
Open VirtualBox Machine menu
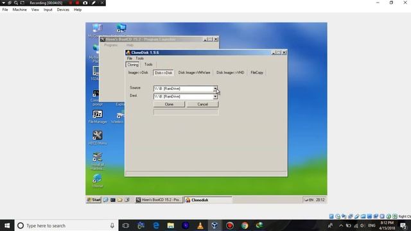tap(20, 10)
